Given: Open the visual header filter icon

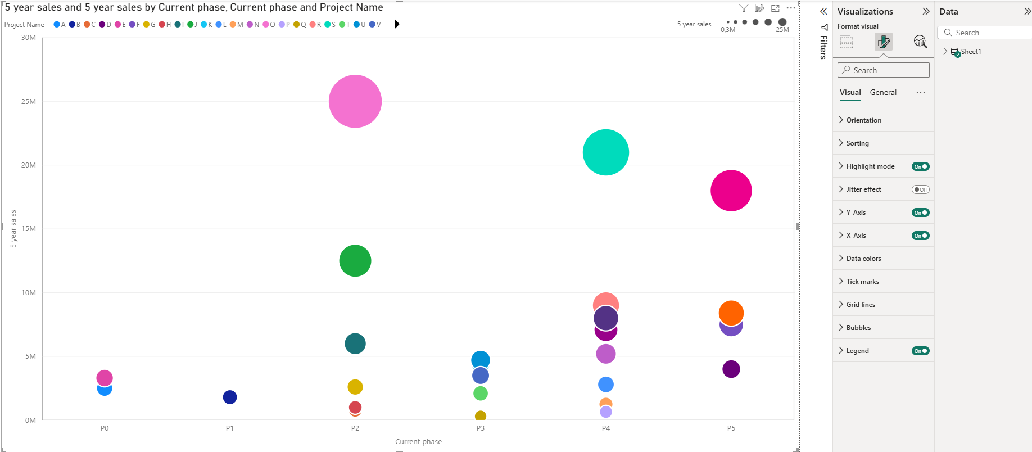Looking at the screenshot, I should (x=744, y=8).
